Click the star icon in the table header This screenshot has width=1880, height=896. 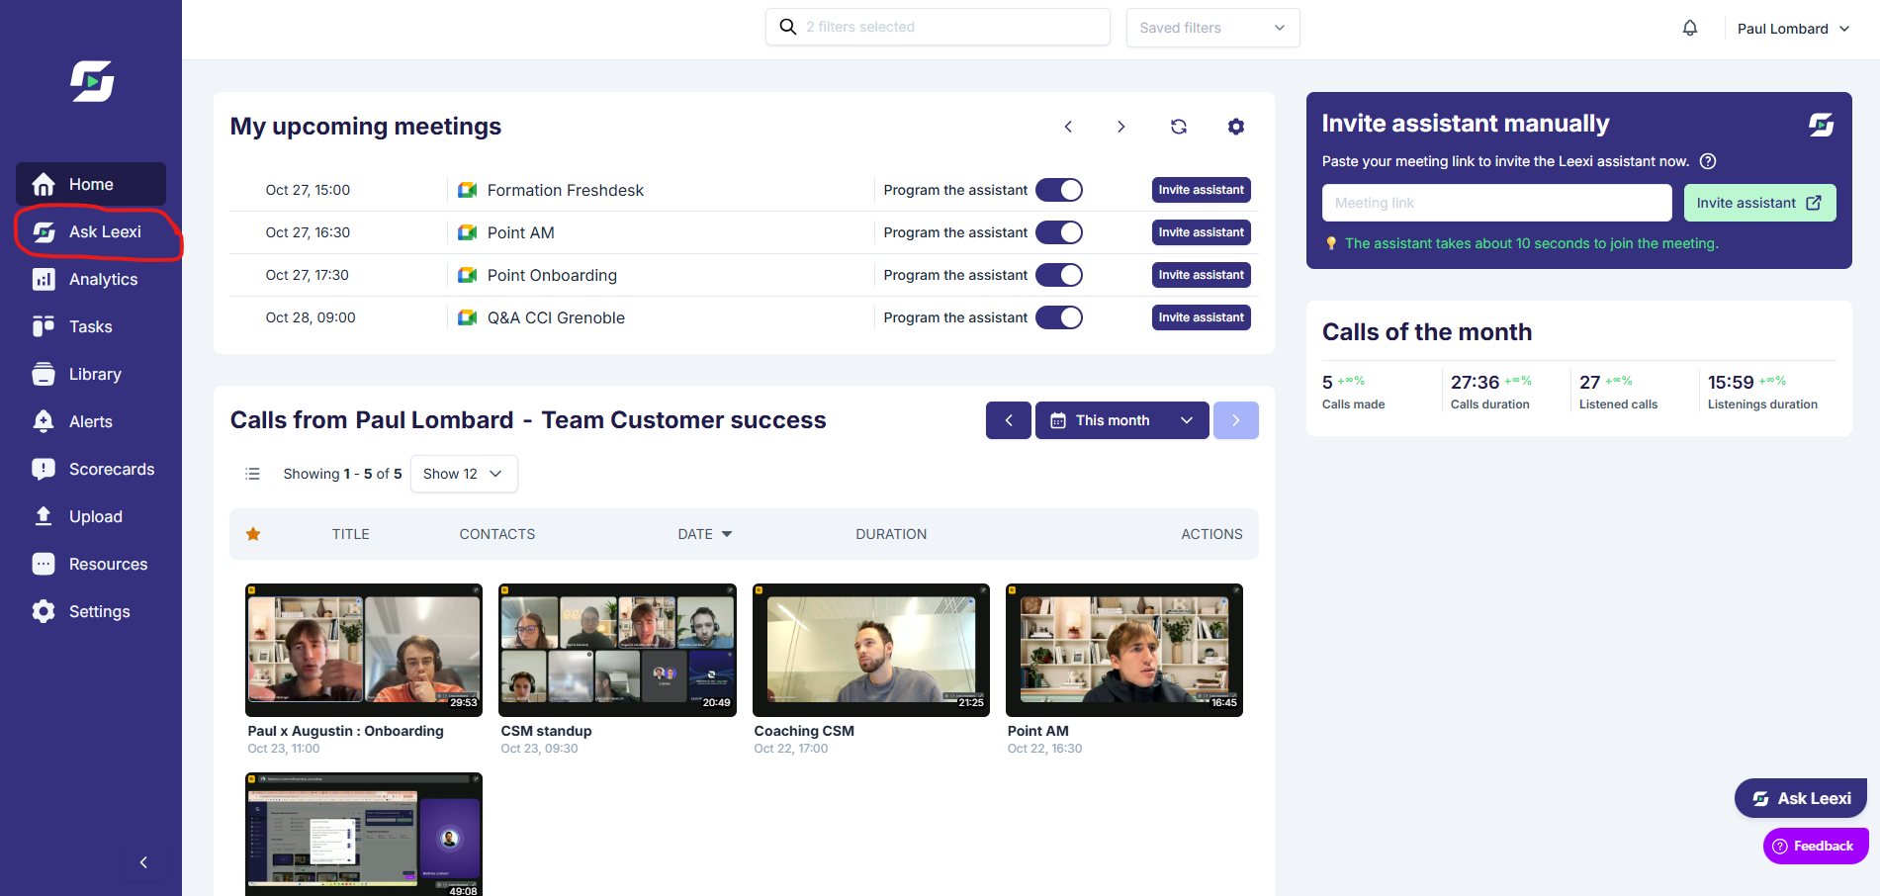coord(253,534)
